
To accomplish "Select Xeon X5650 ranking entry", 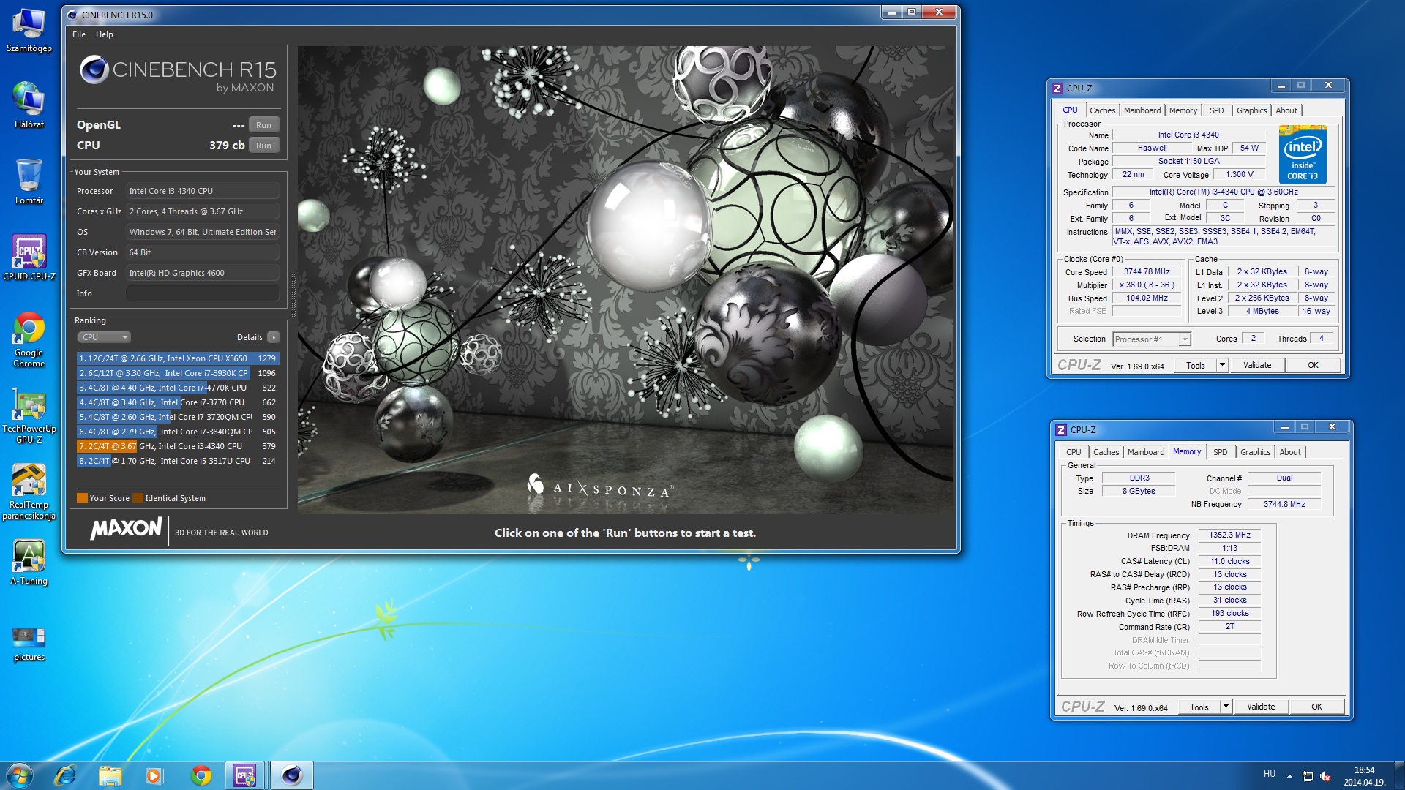I will click(178, 358).
